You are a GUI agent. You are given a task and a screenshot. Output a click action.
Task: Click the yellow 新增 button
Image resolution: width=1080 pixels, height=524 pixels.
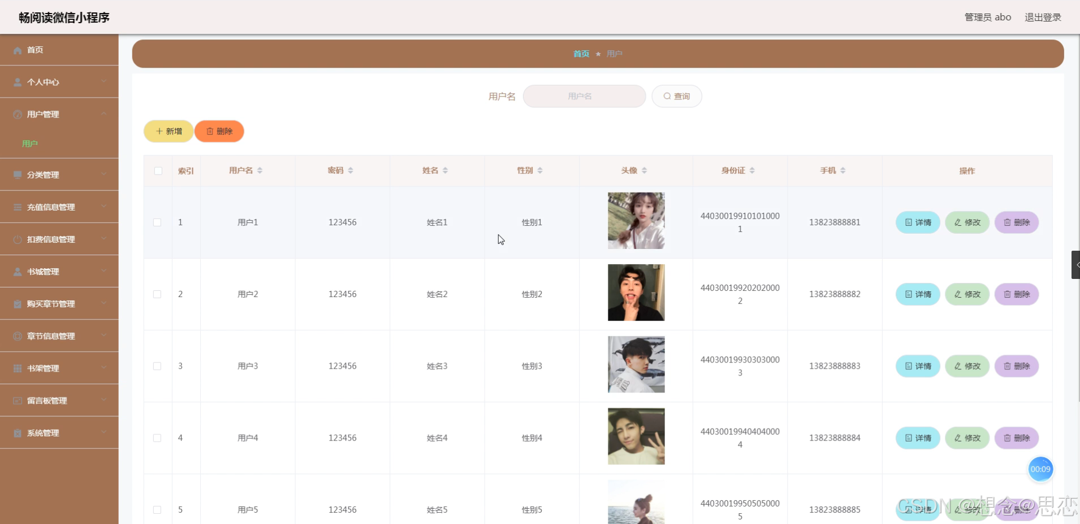tap(169, 131)
